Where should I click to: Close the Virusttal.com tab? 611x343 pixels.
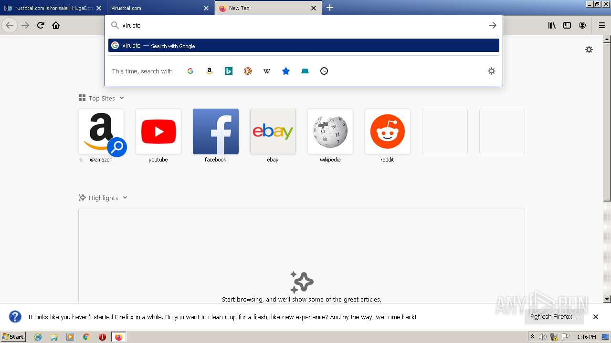pyautogui.click(x=206, y=8)
